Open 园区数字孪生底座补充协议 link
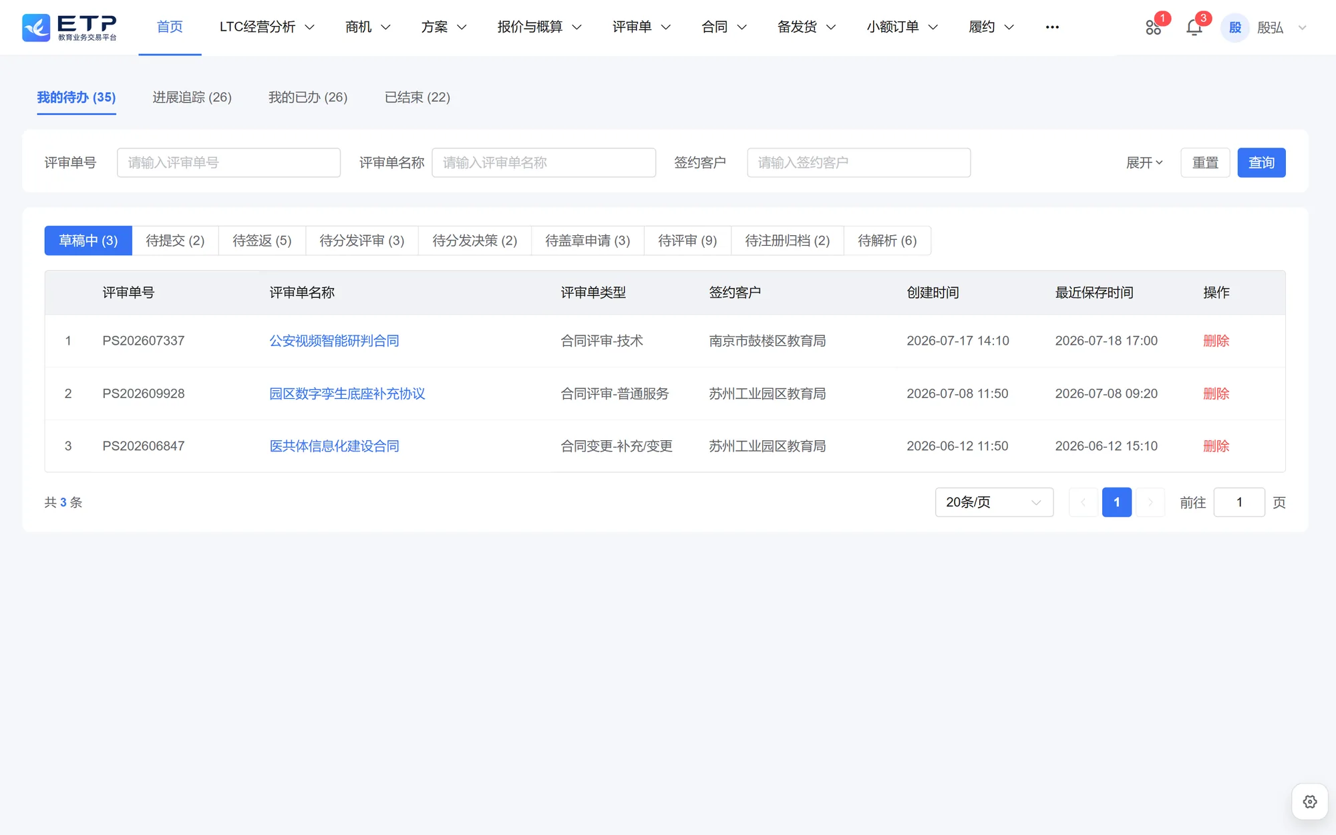Image resolution: width=1336 pixels, height=835 pixels. click(x=347, y=393)
